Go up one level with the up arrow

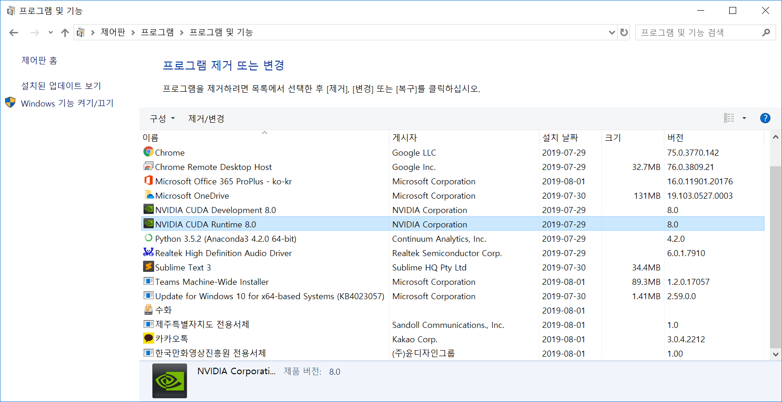click(65, 32)
